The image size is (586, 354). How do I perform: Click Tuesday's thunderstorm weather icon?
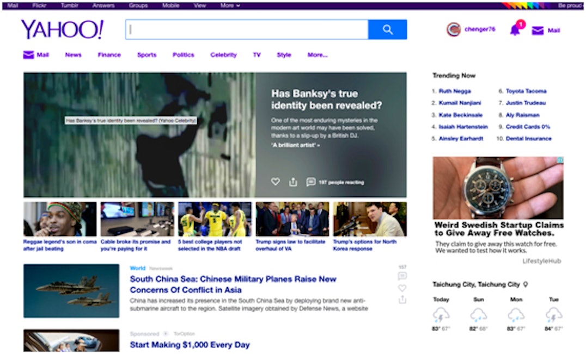click(554, 315)
